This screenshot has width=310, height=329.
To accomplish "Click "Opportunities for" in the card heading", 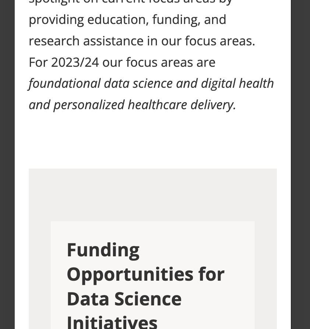I will click(145, 274).
